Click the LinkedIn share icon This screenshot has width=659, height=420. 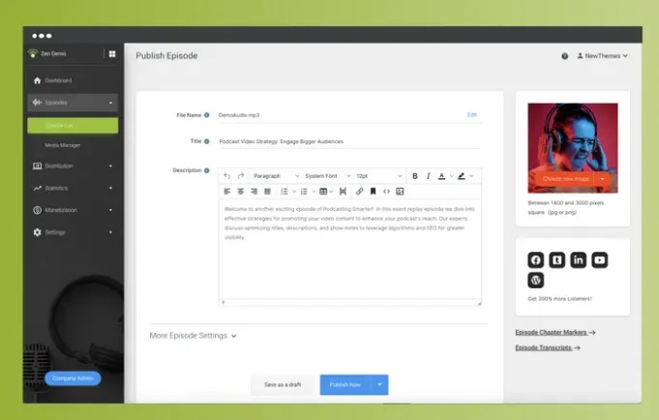tap(579, 260)
